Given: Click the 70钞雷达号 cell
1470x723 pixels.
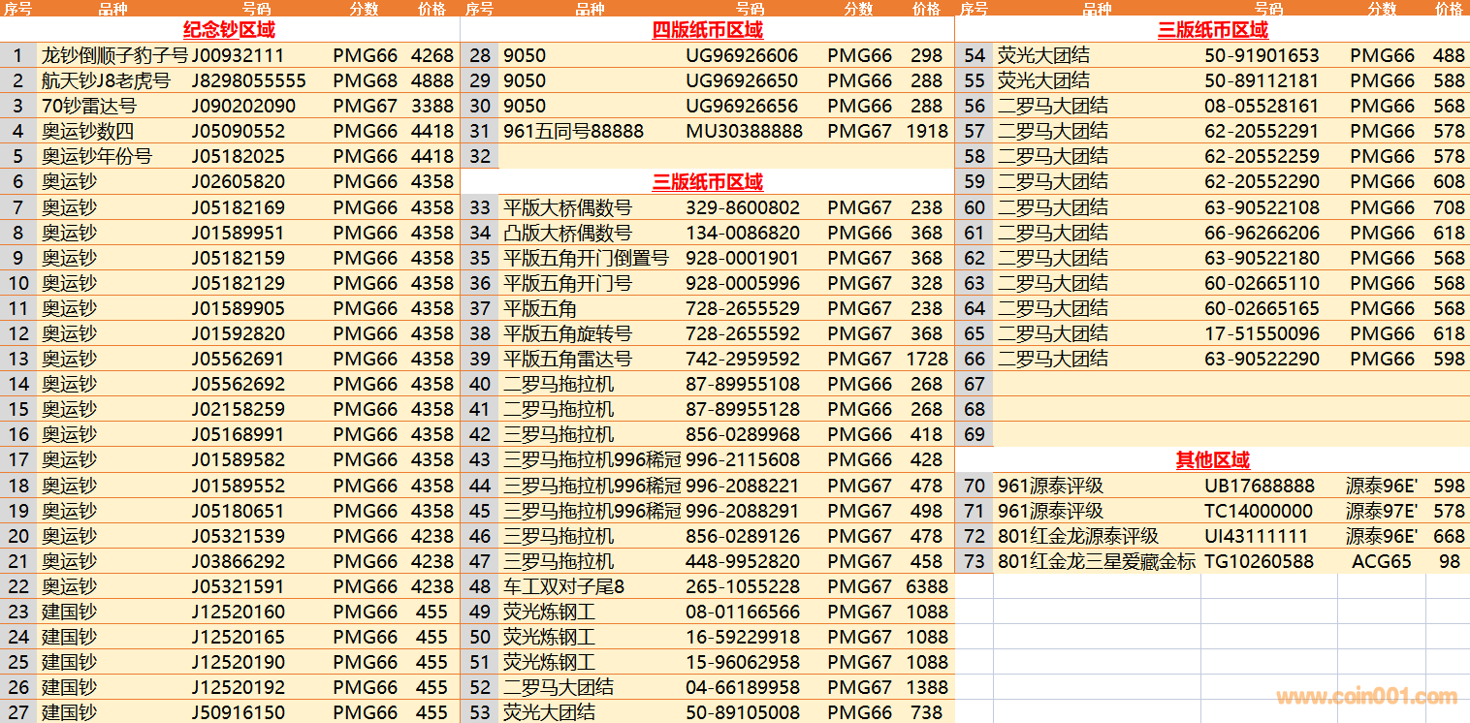Looking at the screenshot, I should click(x=89, y=106).
